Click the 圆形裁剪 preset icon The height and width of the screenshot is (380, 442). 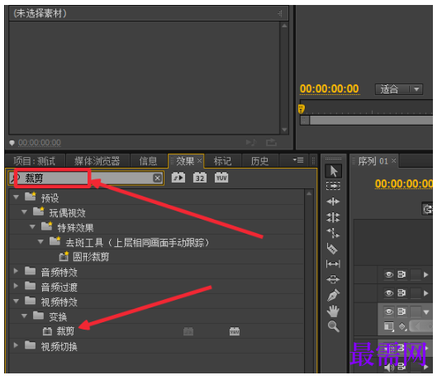coord(64,257)
